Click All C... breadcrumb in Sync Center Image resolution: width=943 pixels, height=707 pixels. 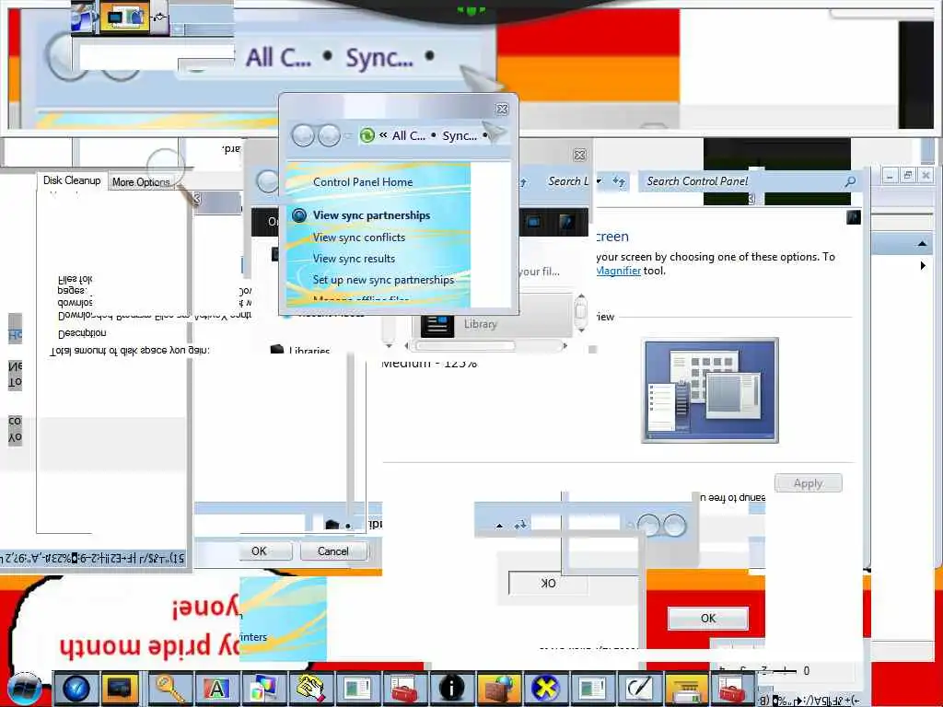408,135
